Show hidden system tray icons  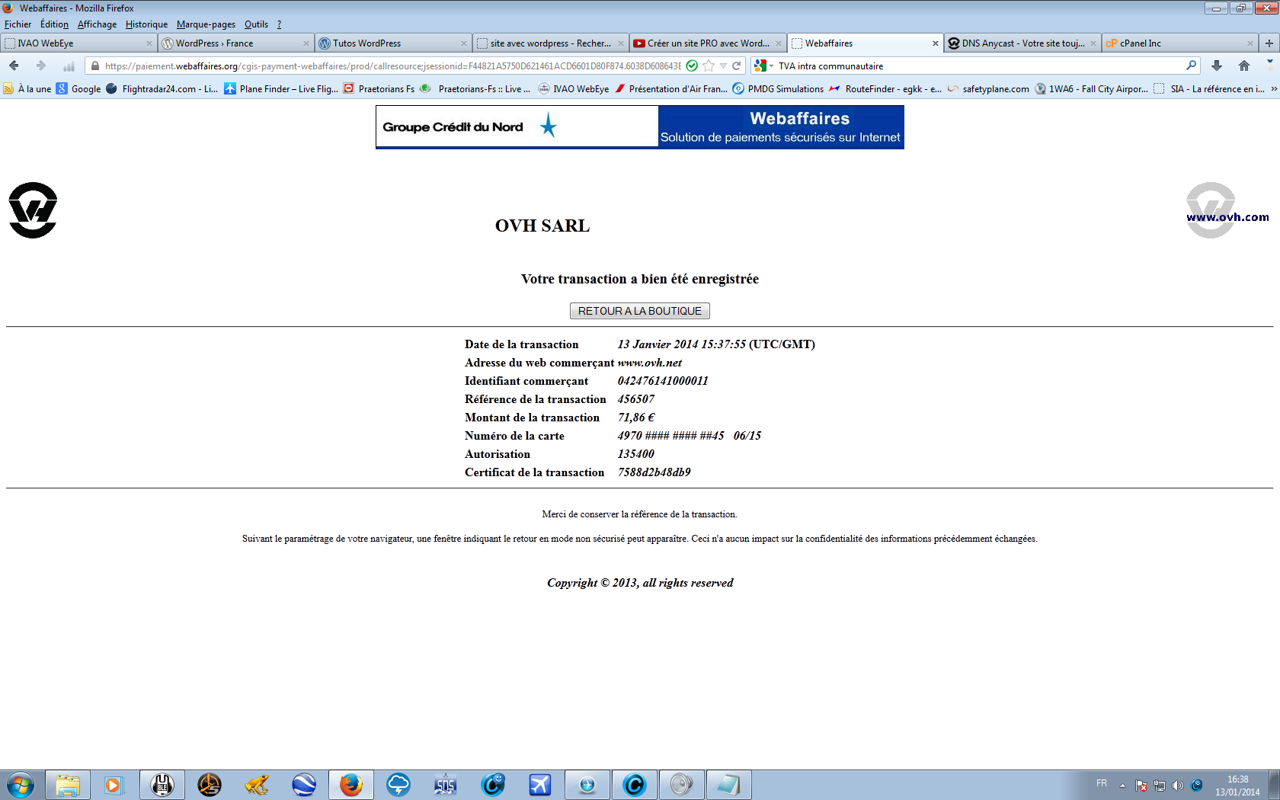[1122, 786]
